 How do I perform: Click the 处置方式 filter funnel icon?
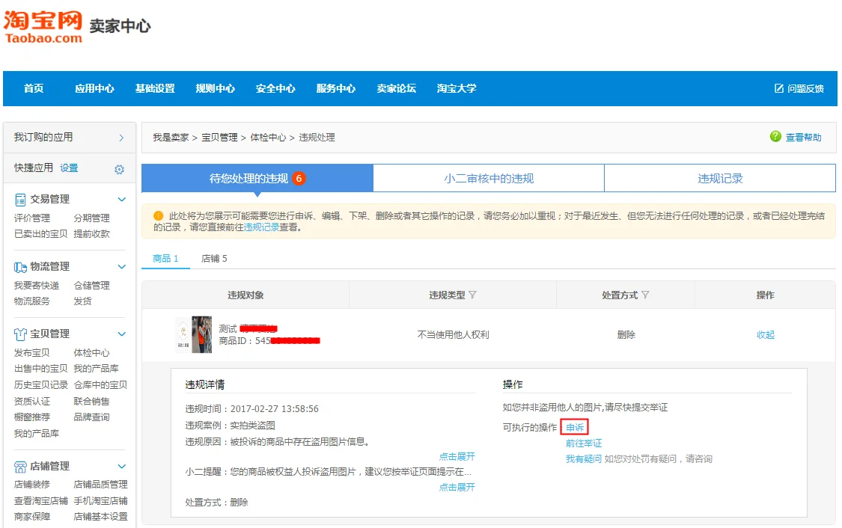click(x=645, y=295)
